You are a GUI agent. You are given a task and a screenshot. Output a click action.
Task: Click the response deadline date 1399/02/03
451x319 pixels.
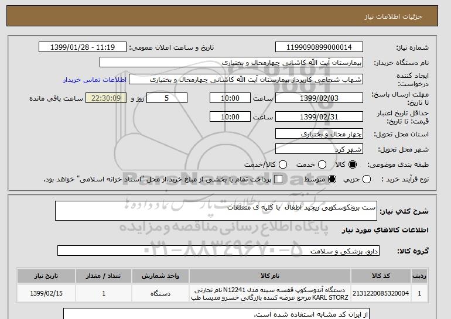(319, 98)
